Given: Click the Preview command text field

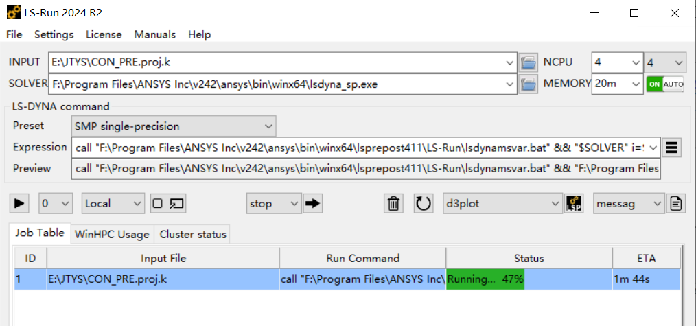Looking at the screenshot, I should (x=366, y=169).
